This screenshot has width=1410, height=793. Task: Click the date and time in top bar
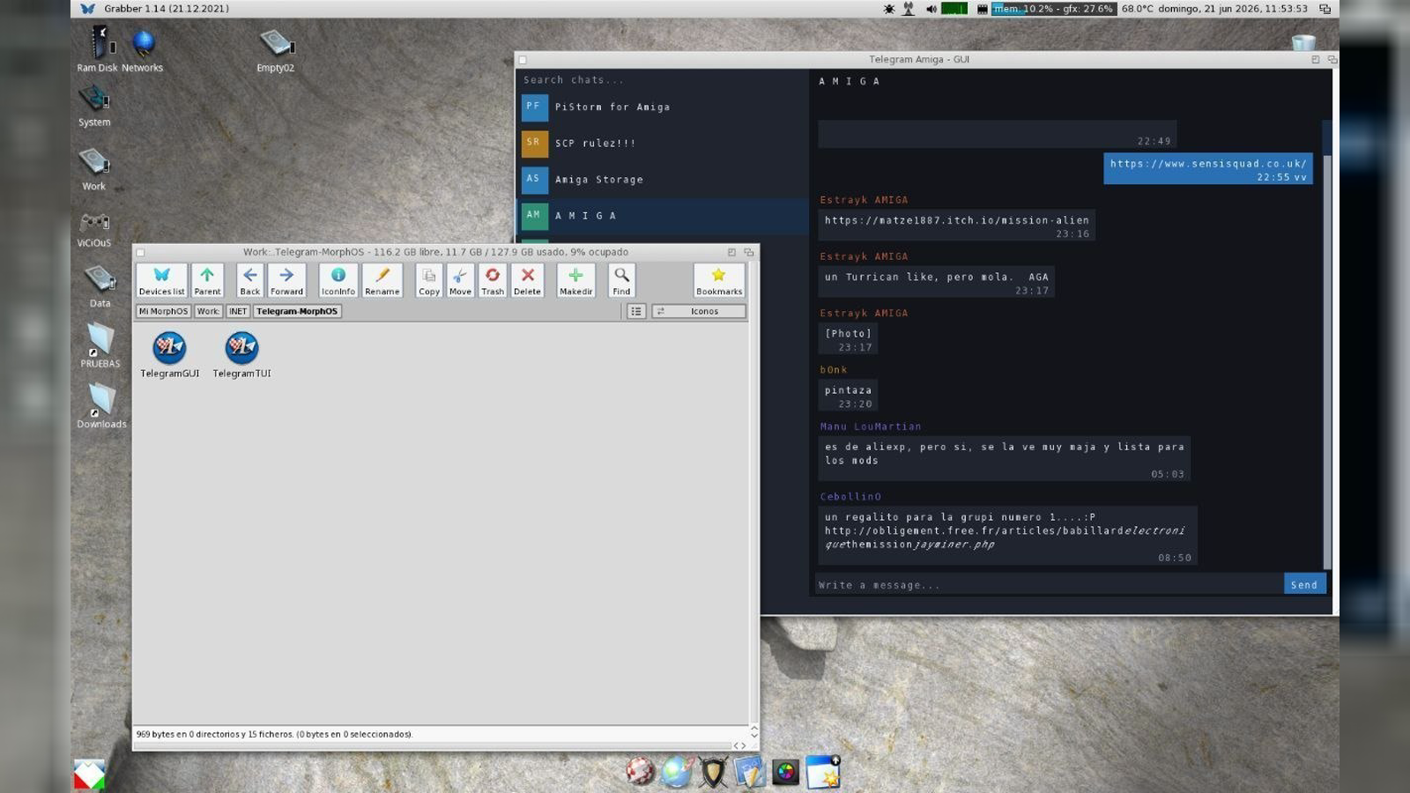(1234, 9)
